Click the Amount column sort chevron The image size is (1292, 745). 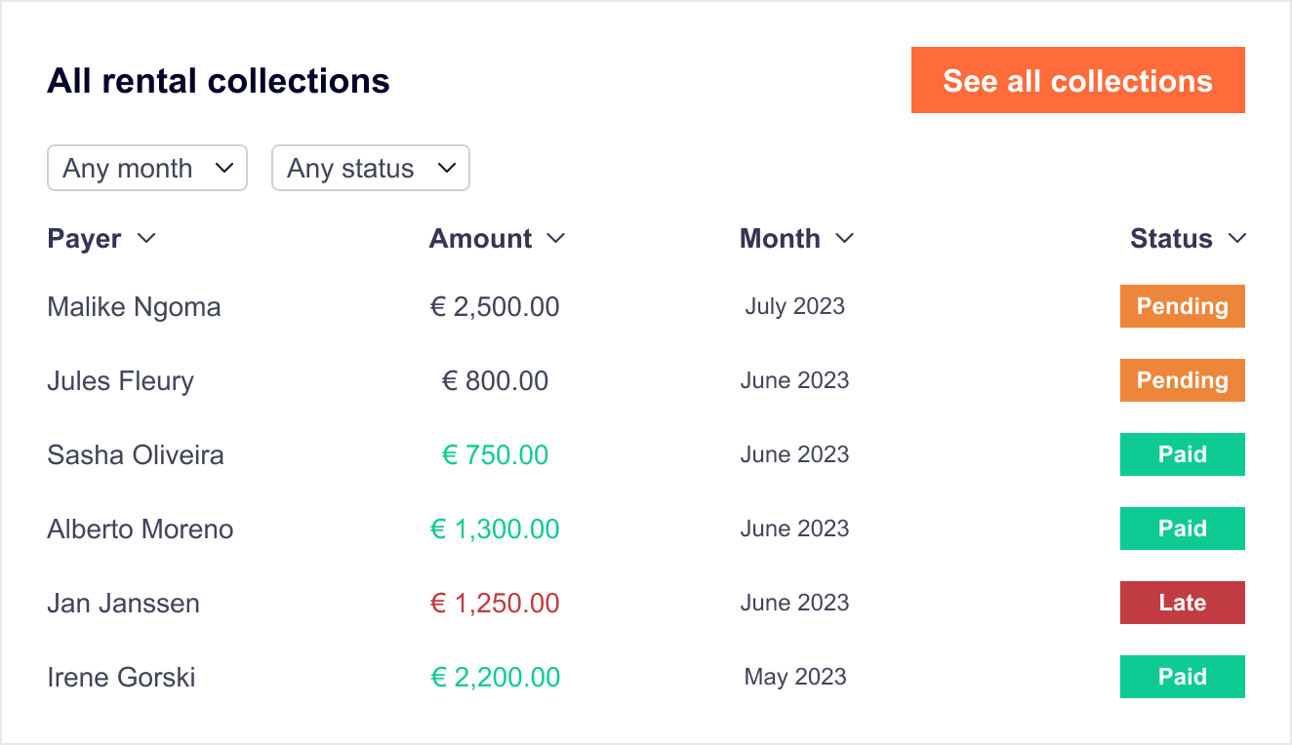555,238
